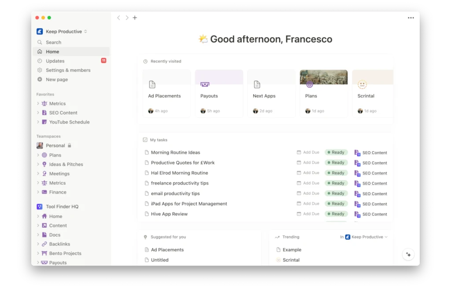Open the Notion AI sparkle button
Viewport: 451px width, 288px height.
[x=408, y=255]
